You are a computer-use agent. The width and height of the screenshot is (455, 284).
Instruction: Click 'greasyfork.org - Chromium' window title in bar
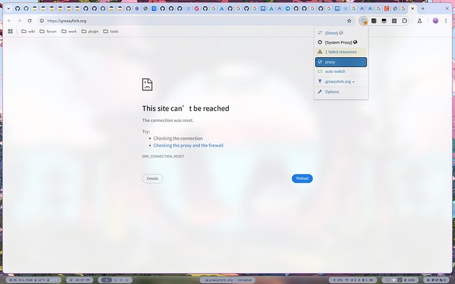pyautogui.click(x=228, y=280)
